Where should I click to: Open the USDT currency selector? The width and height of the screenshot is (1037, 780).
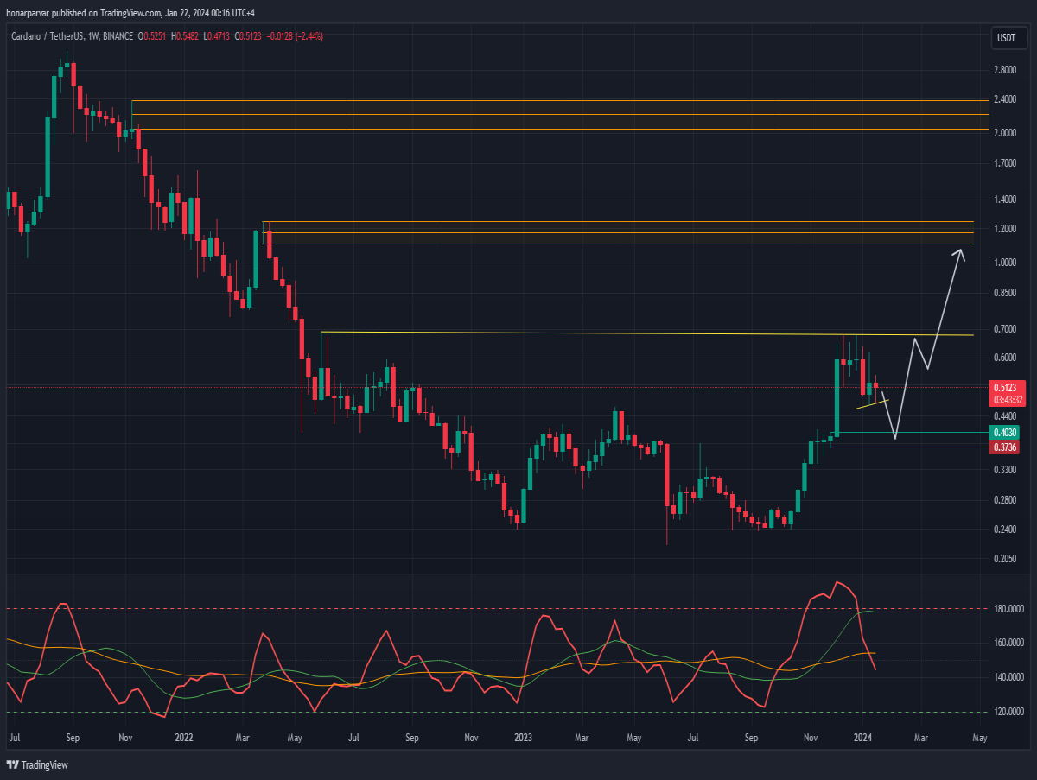pos(1006,38)
